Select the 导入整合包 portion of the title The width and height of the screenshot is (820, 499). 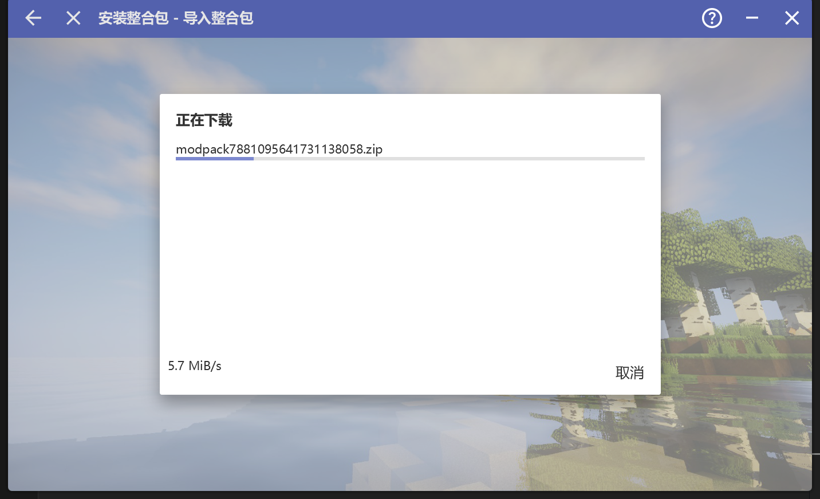tap(218, 18)
